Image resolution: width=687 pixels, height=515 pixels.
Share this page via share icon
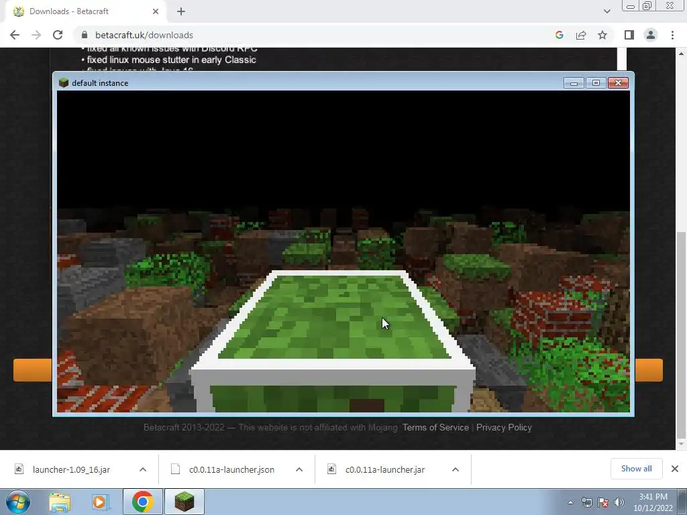581,35
